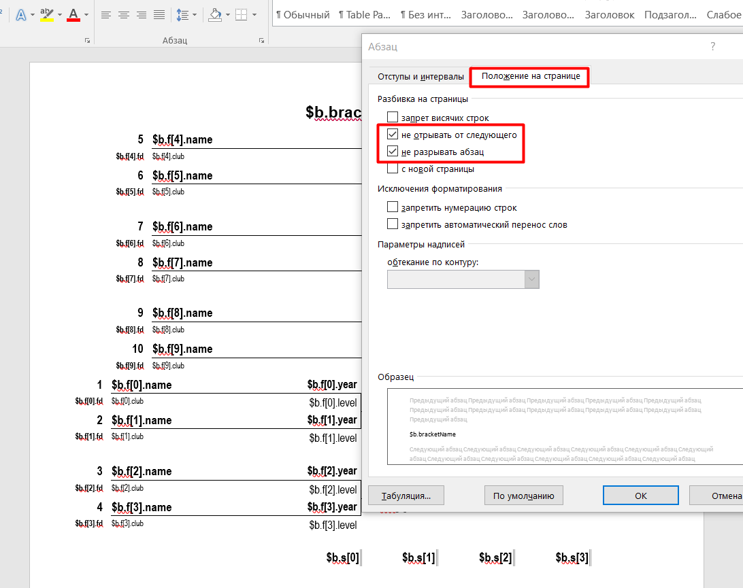The width and height of the screenshot is (743, 588).
Task: Open font dialog launcher in ribbon
Action: [x=87, y=41]
